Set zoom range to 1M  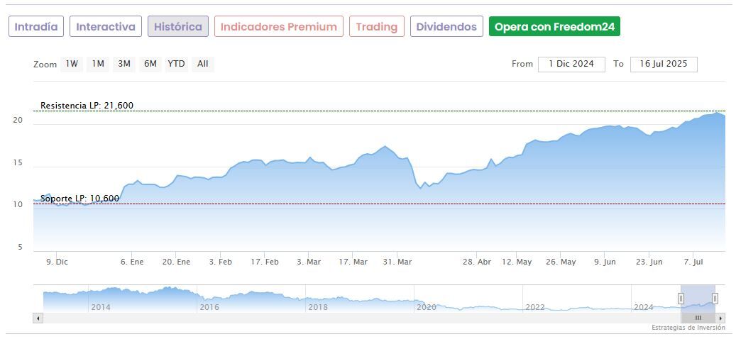point(98,64)
